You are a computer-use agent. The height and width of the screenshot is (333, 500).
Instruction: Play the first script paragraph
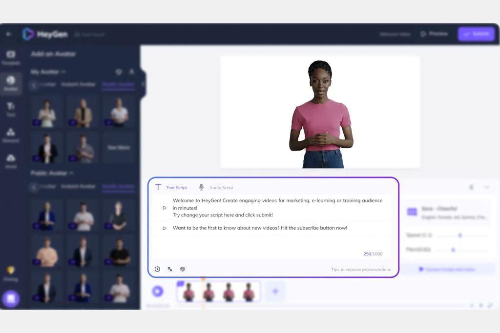coord(164,208)
